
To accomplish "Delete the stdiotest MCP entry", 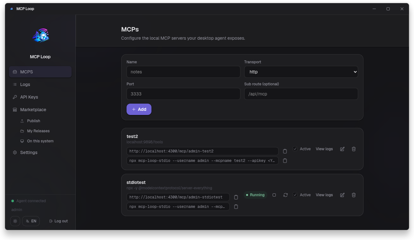I will tap(354, 195).
